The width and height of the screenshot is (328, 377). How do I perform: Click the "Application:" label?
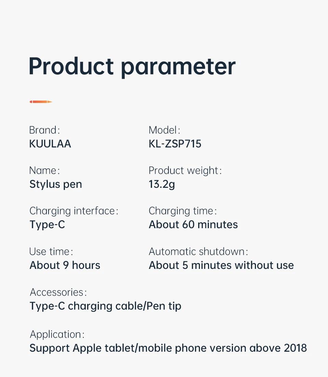57,334
